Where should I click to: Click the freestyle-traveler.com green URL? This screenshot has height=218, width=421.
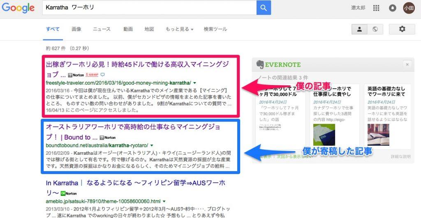118,83
